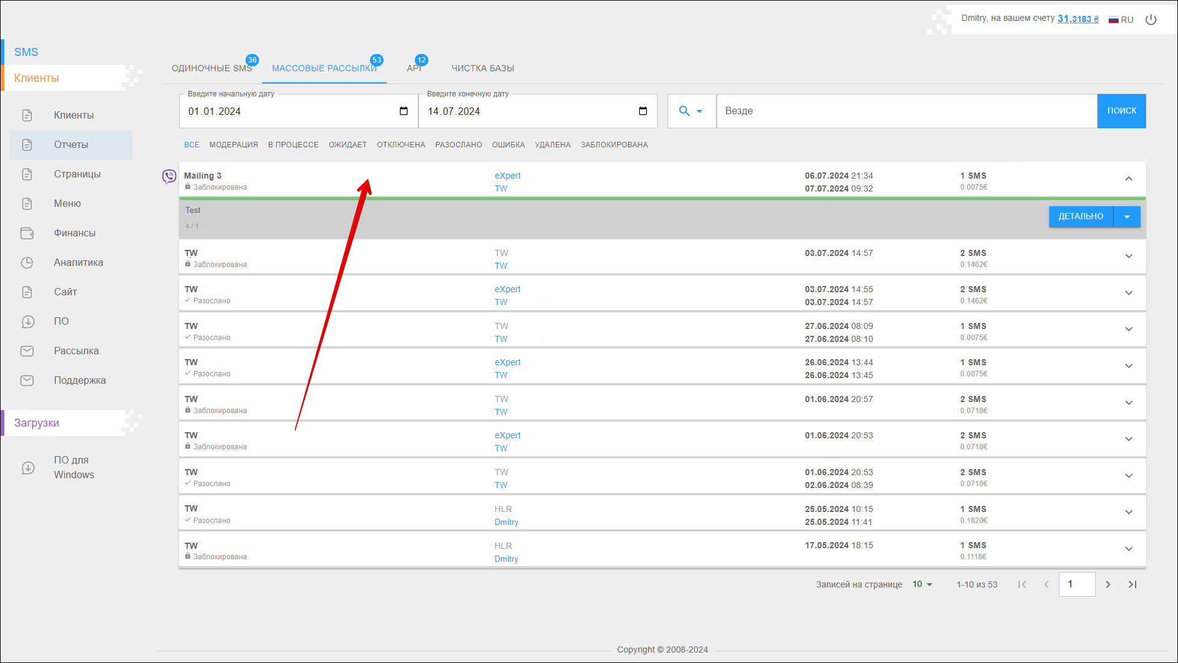Click the Support envelope icon
Image resolution: width=1178 pixels, height=663 pixels.
pos(27,381)
